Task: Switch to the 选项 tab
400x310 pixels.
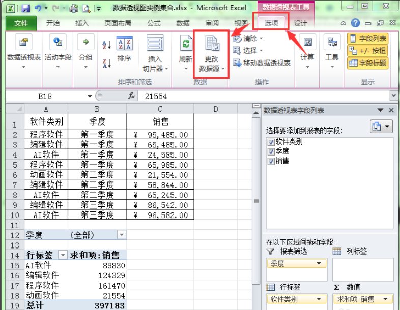Action: click(x=271, y=23)
